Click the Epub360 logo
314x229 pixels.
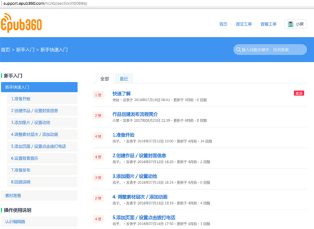tap(21, 23)
